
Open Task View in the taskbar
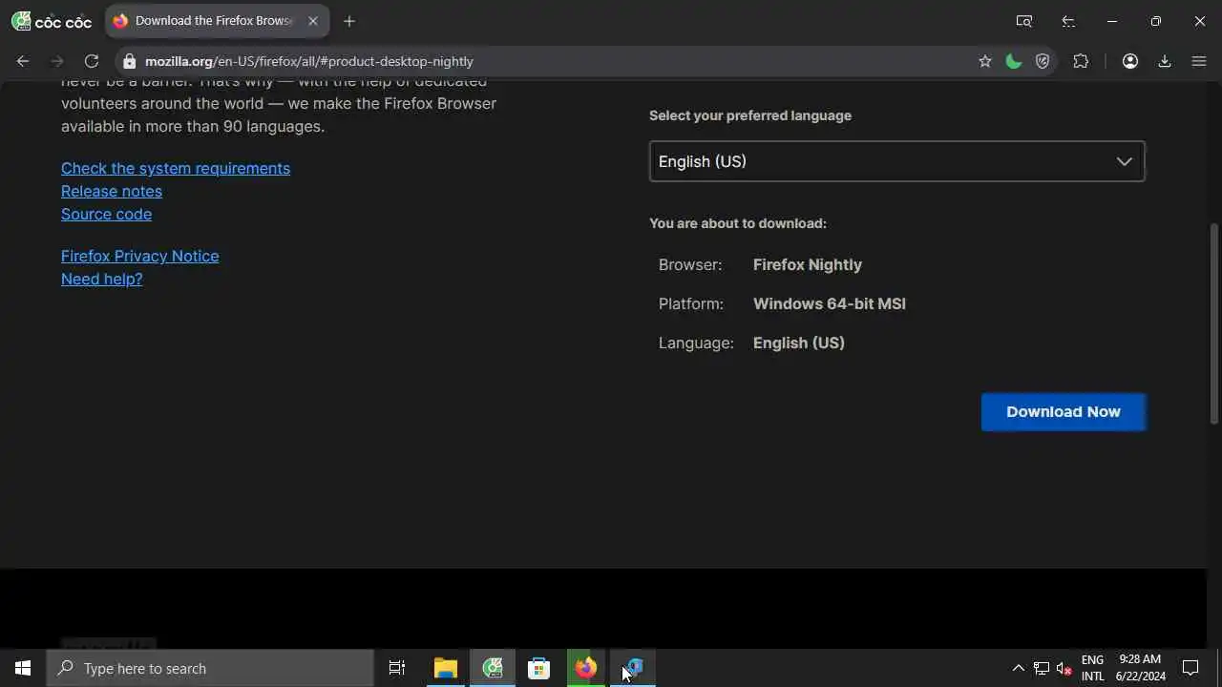coord(397,668)
